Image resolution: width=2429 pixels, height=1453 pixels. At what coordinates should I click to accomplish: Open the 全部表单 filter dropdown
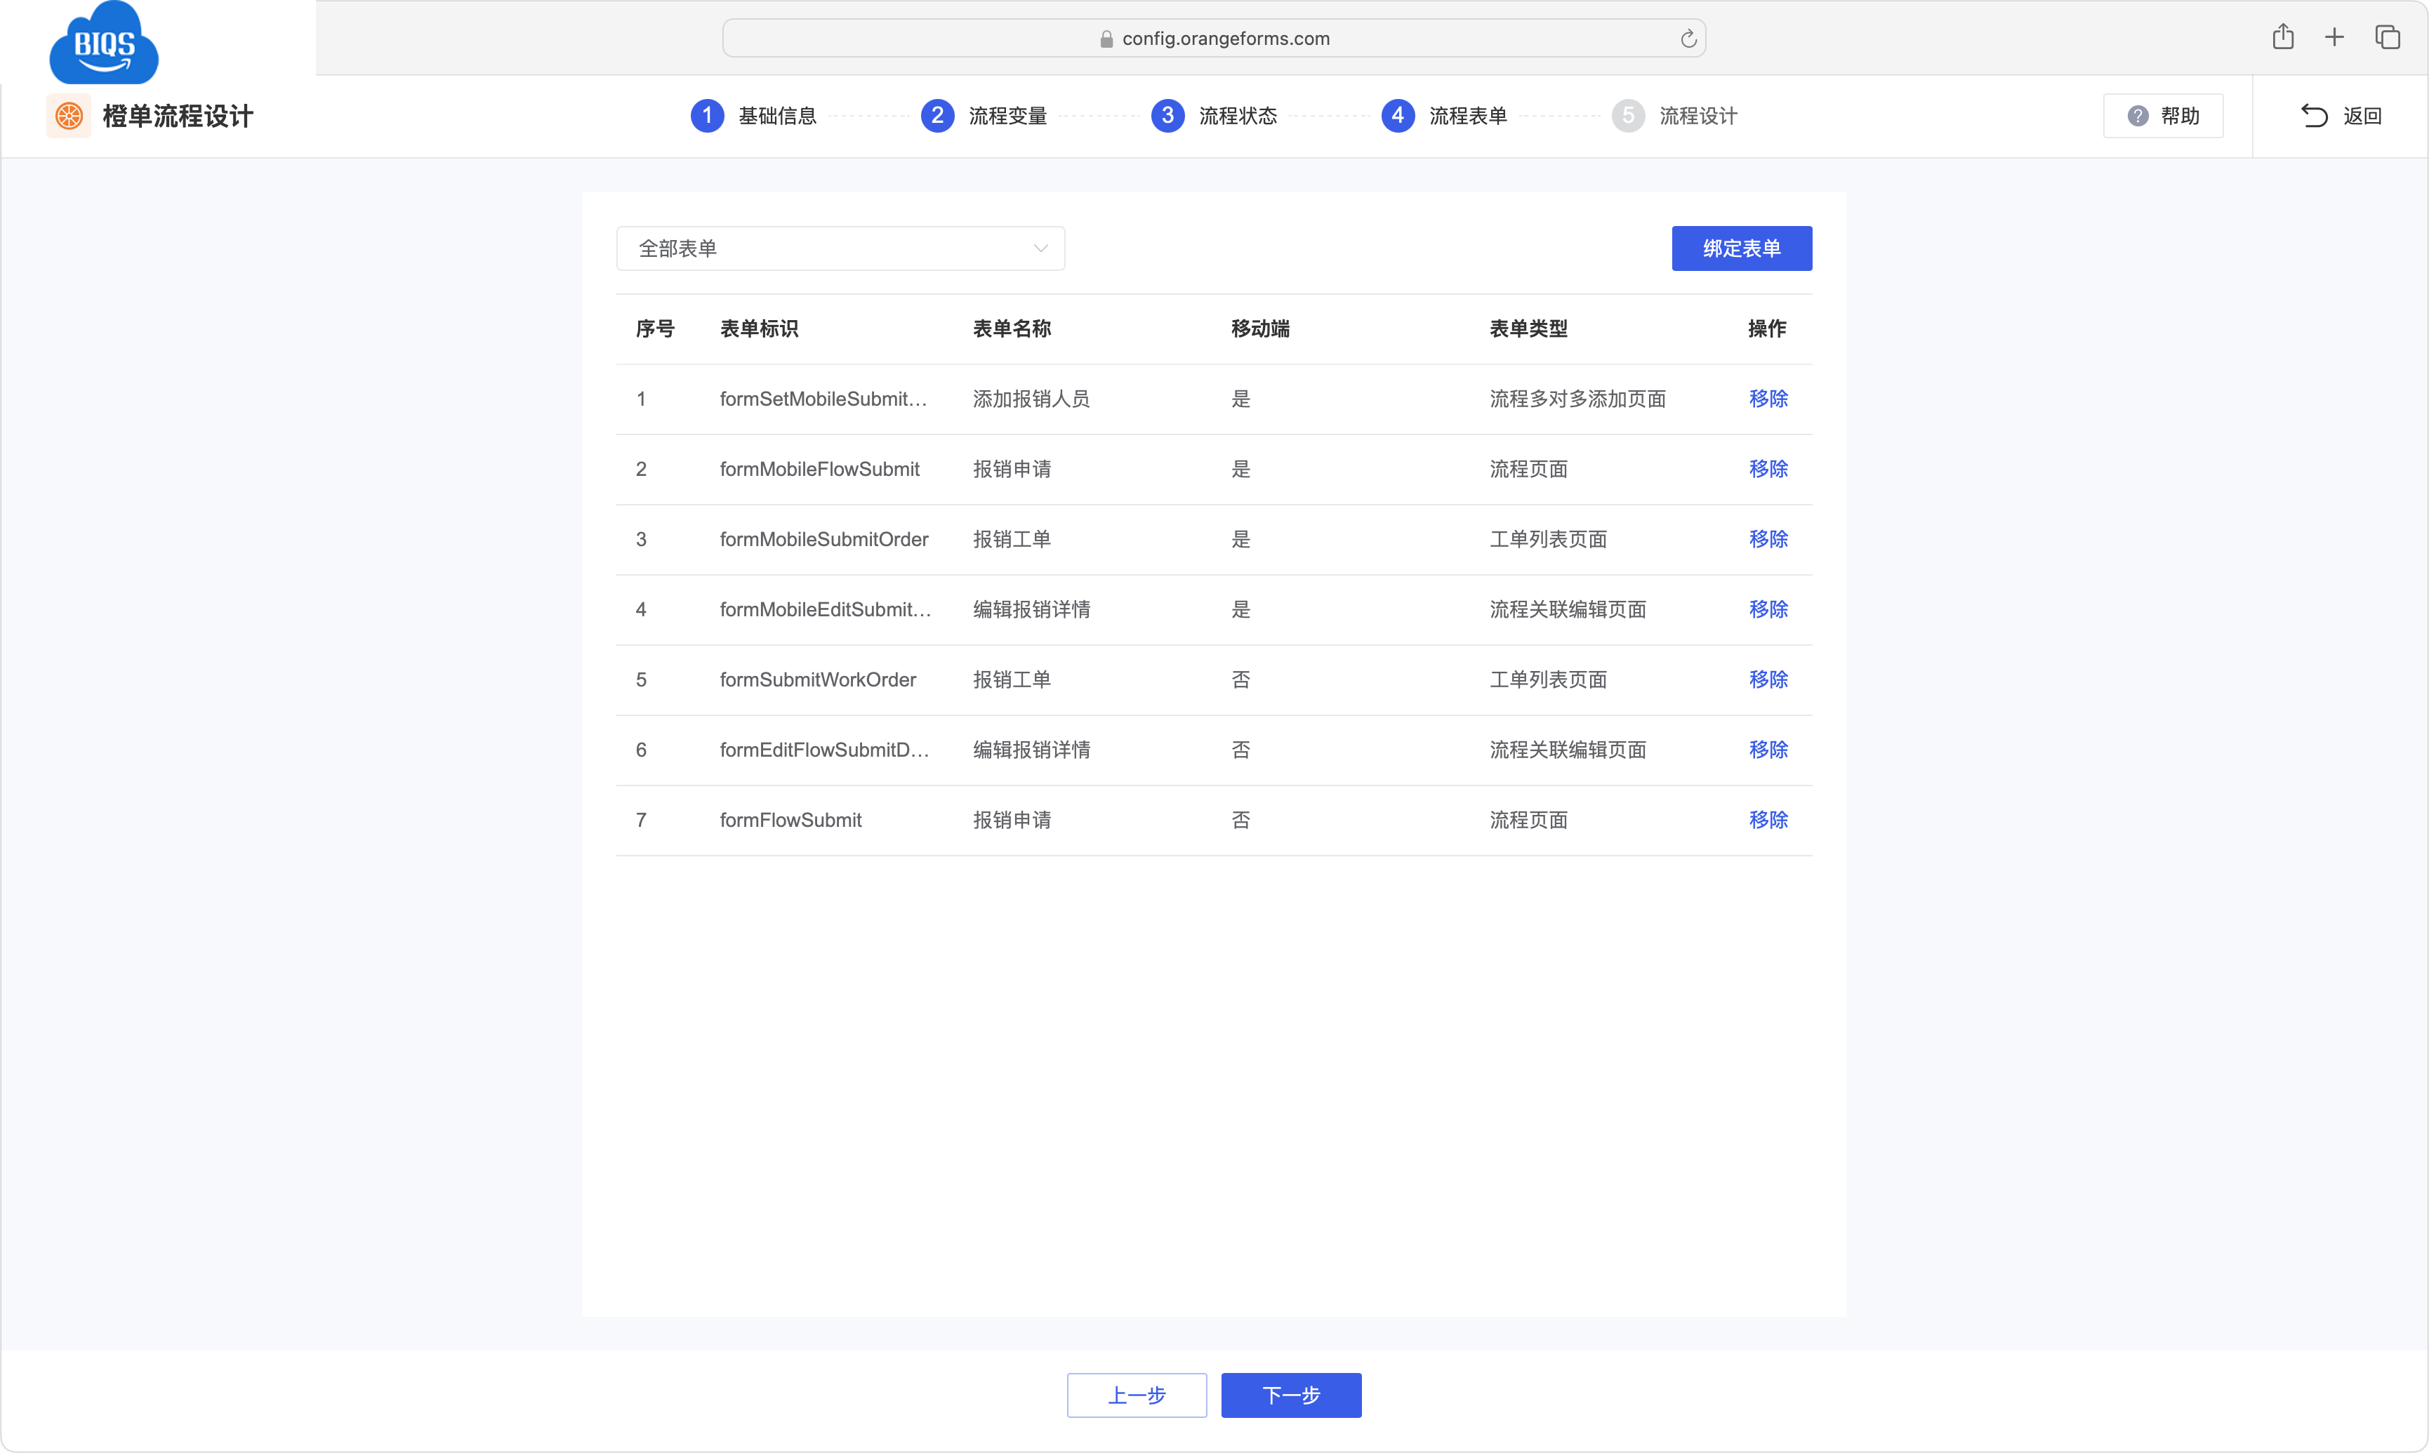(x=840, y=248)
